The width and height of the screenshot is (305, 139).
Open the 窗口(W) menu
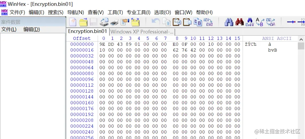184,13
